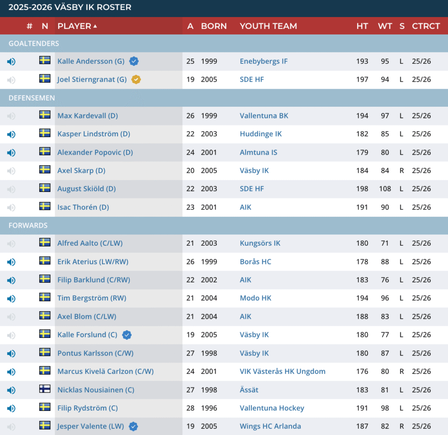This screenshot has height=435, width=448.
Task: Click greyed speaker icon for Jesper Valente
Action: coord(11,427)
